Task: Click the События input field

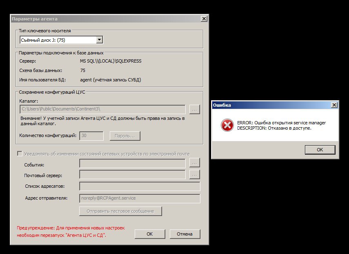Action: 132,163
